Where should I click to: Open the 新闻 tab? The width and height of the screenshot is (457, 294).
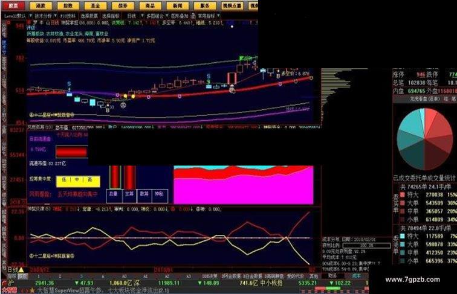(x=178, y=5)
